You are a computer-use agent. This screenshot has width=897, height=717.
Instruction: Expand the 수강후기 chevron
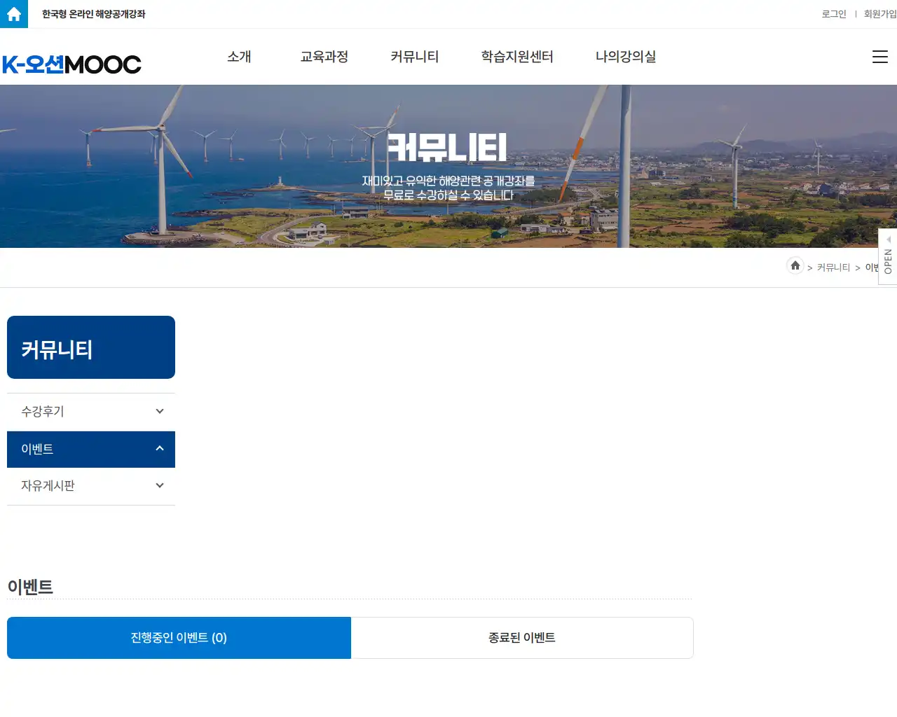click(160, 412)
